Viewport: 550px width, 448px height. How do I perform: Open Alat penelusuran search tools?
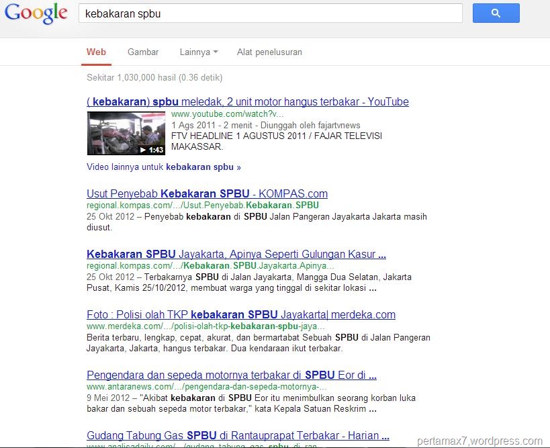(269, 52)
